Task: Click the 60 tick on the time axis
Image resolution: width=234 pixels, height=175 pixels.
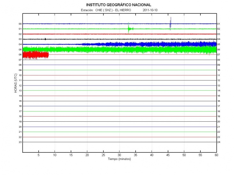Action: 216,155
